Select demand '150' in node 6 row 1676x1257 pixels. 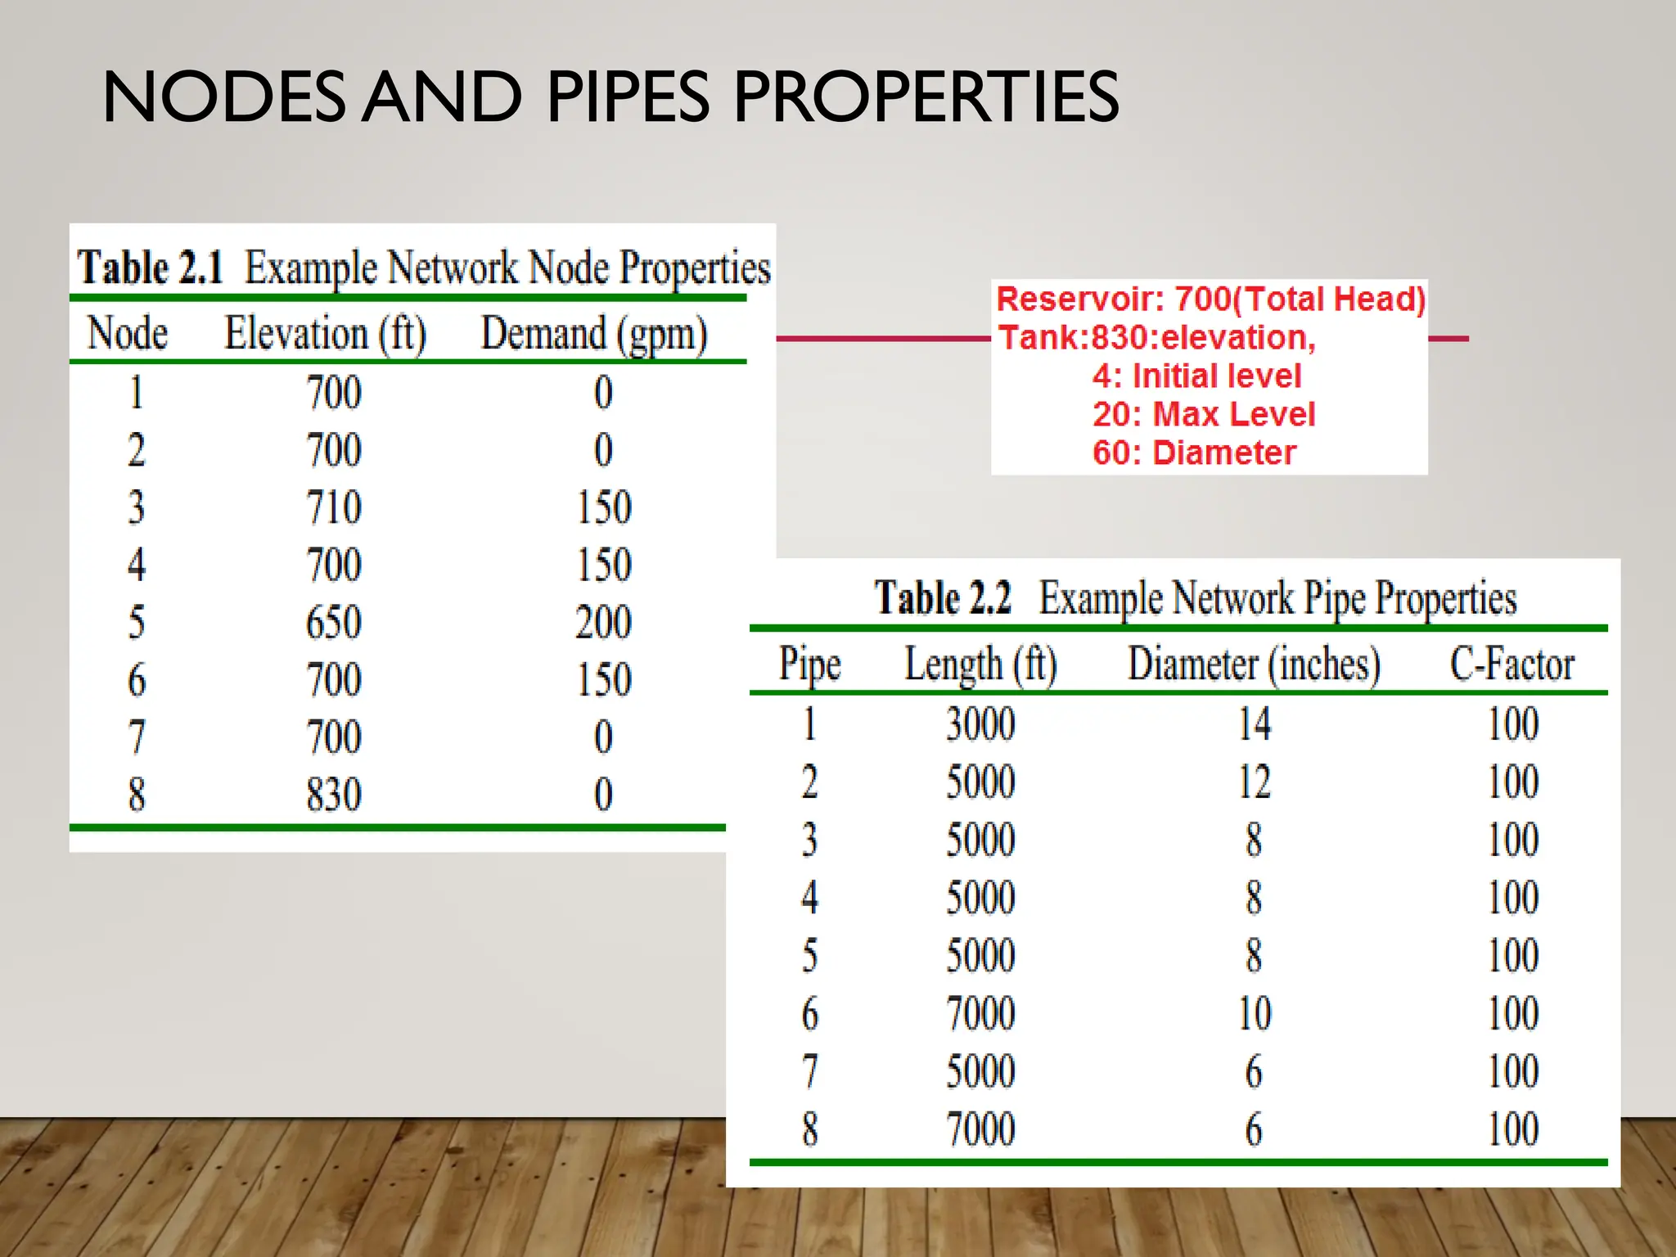(604, 680)
